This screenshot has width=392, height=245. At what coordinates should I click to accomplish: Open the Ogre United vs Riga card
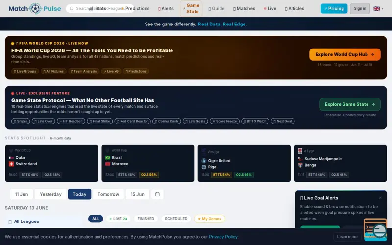tap(244, 163)
